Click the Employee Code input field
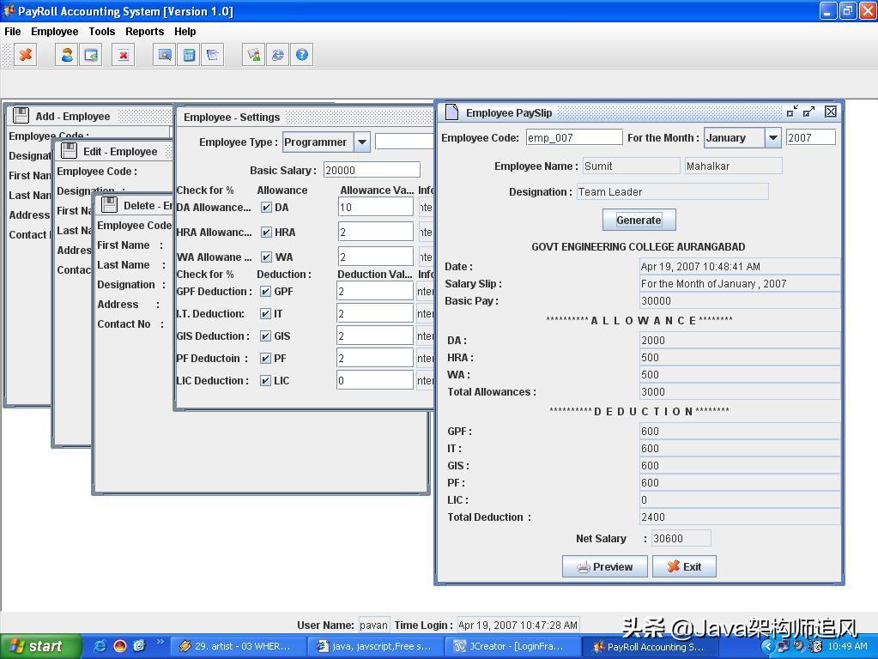 pos(573,137)
